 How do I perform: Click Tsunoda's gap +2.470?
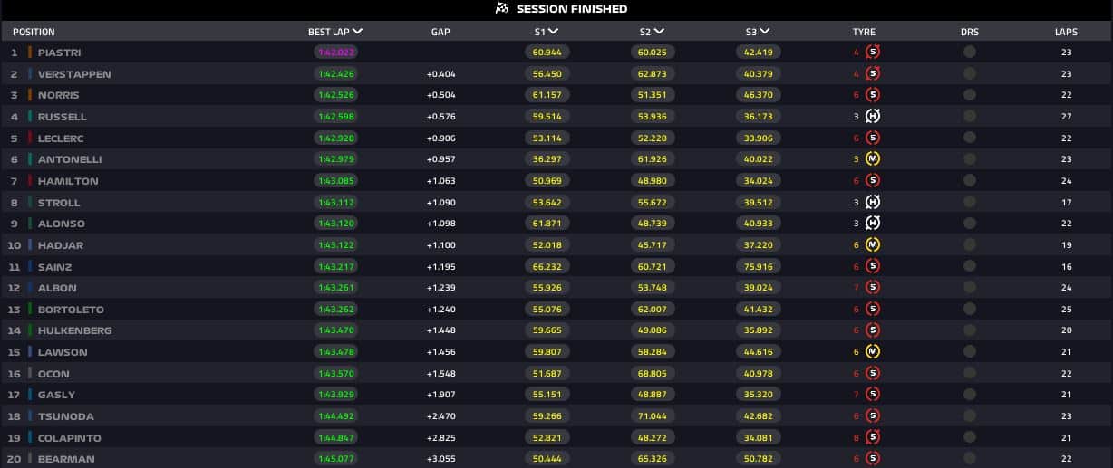point(440,416)
